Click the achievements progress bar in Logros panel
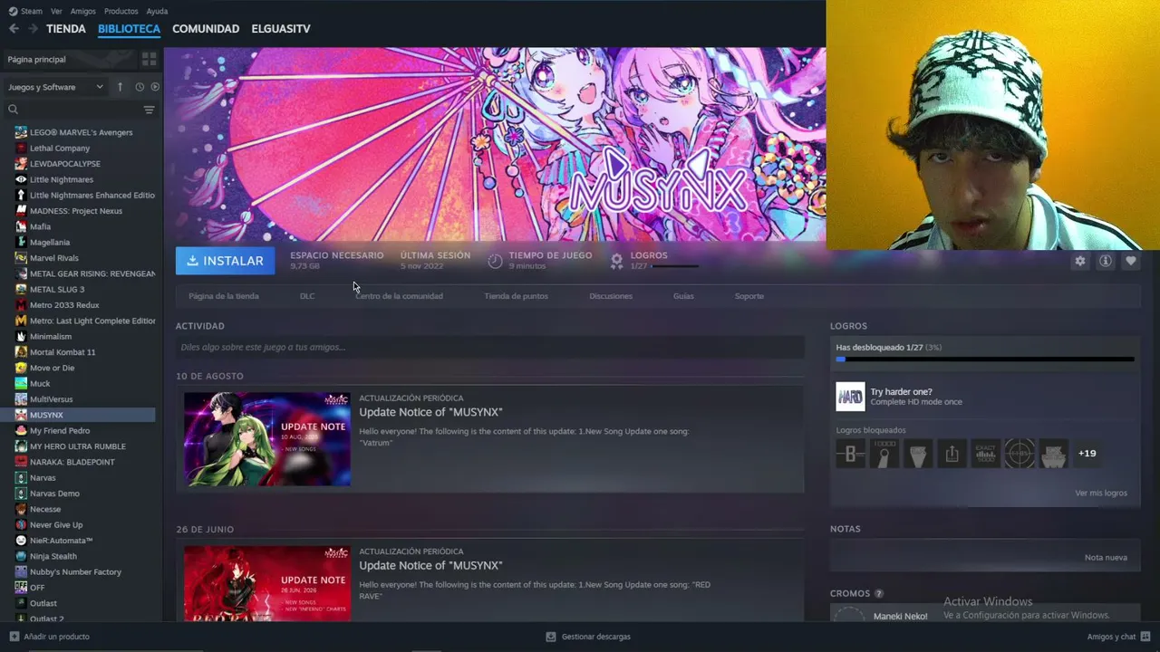1160x652 pixels. pyautogui.click(x=985, y=360)
